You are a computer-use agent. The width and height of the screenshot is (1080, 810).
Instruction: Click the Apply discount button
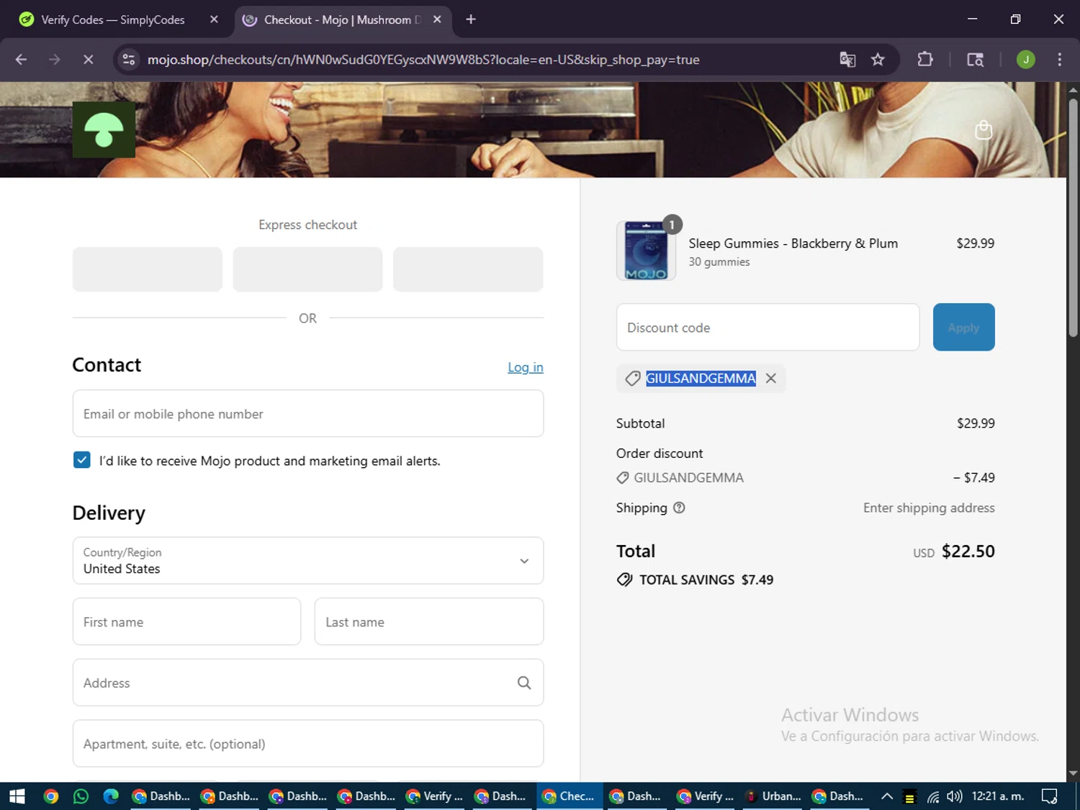[x=964, y=327]
